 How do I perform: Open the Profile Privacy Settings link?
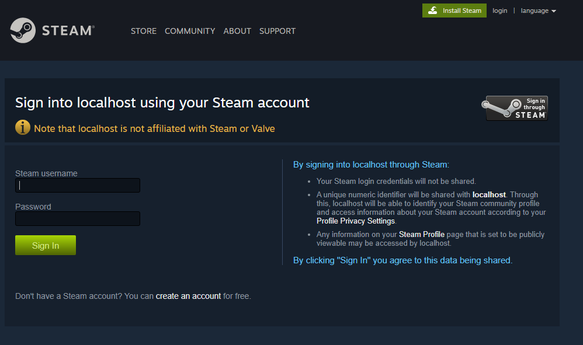356,221
